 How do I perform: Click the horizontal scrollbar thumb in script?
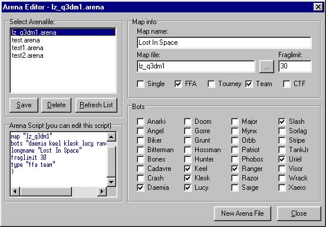coord(46,191)
